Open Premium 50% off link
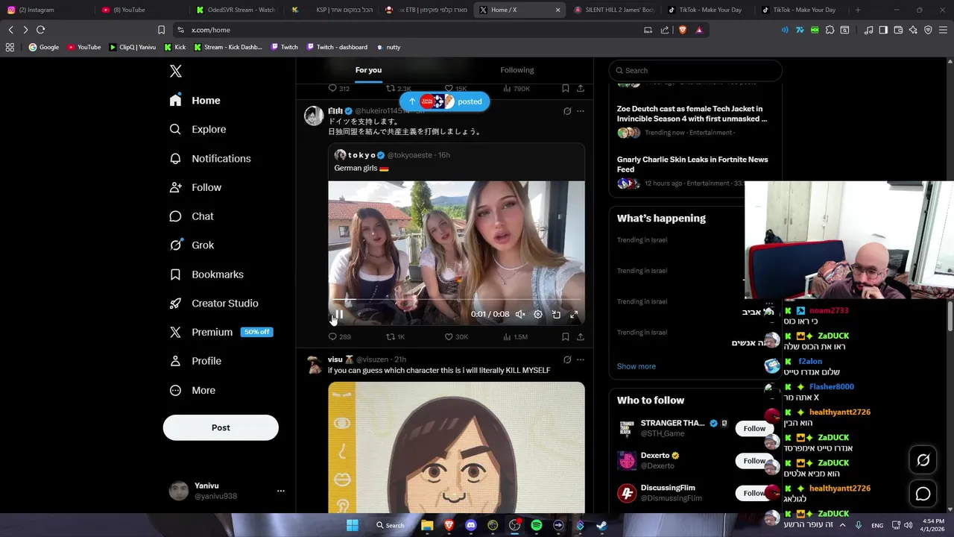The width and height of the screenshot is (954, 537). point(221,332)
